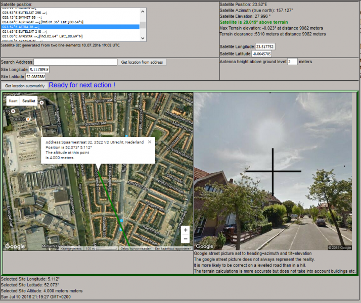The width and height of the screenshot is (361, 303).
Task: Click the Search Address input field
Action: tap(75, 62)
